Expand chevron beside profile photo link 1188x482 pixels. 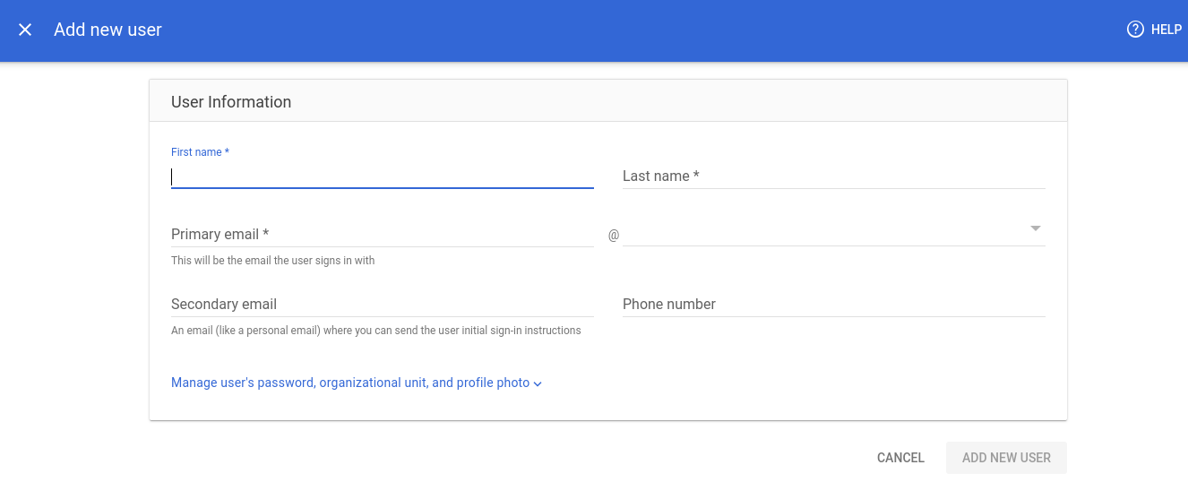[x=538, y=383]
